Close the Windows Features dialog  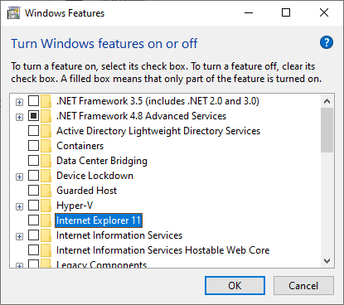pyautogui.click(x=324, y=12)
